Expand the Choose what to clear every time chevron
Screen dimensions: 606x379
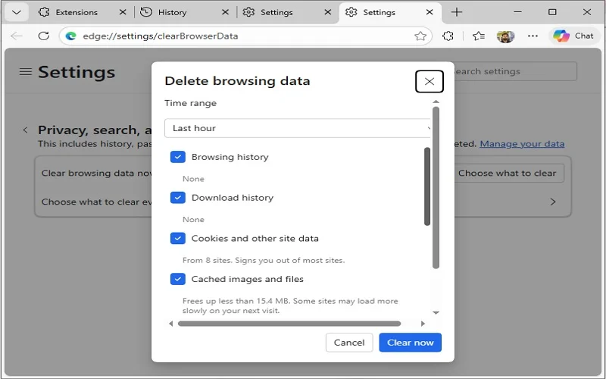553,202
